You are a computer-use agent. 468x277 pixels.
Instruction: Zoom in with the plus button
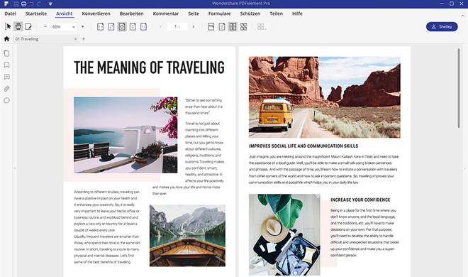tap(83, 26)
